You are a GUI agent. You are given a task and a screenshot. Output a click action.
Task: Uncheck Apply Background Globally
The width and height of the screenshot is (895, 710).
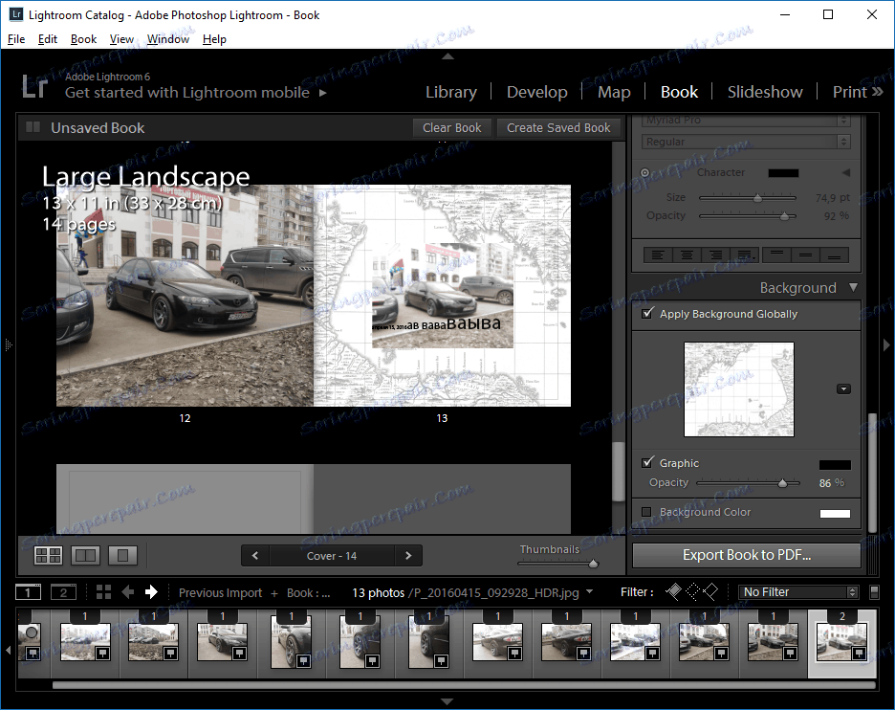point(647,314)
